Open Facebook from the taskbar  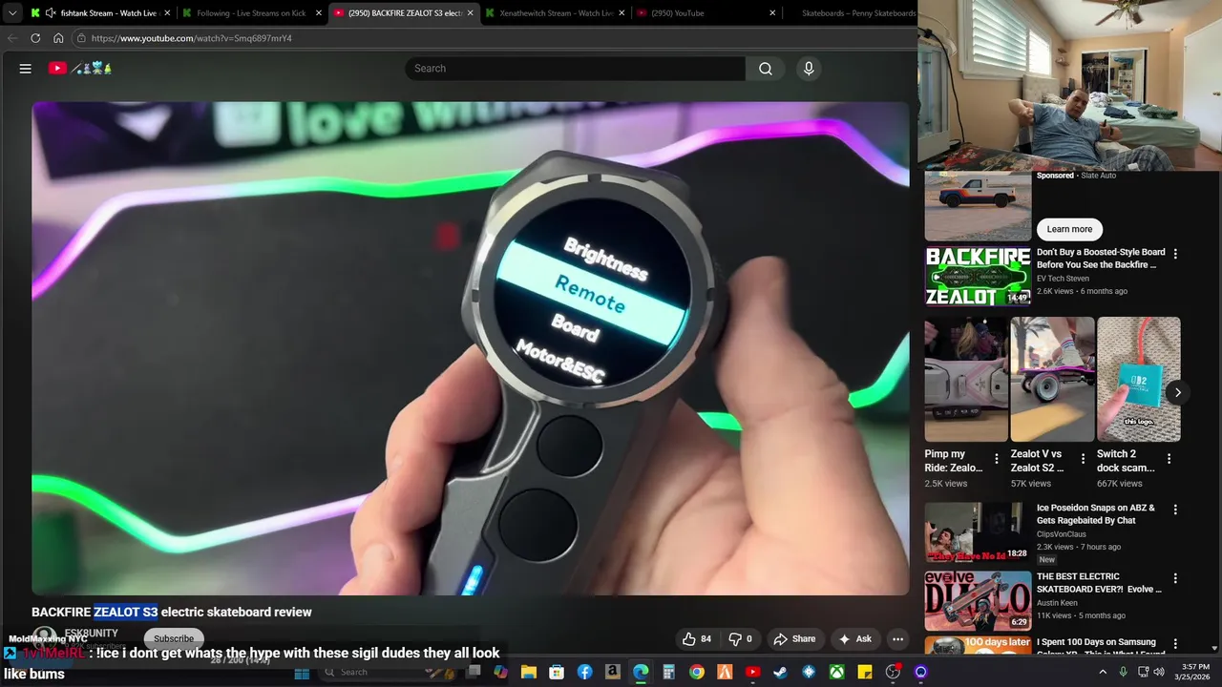(584, 673)
